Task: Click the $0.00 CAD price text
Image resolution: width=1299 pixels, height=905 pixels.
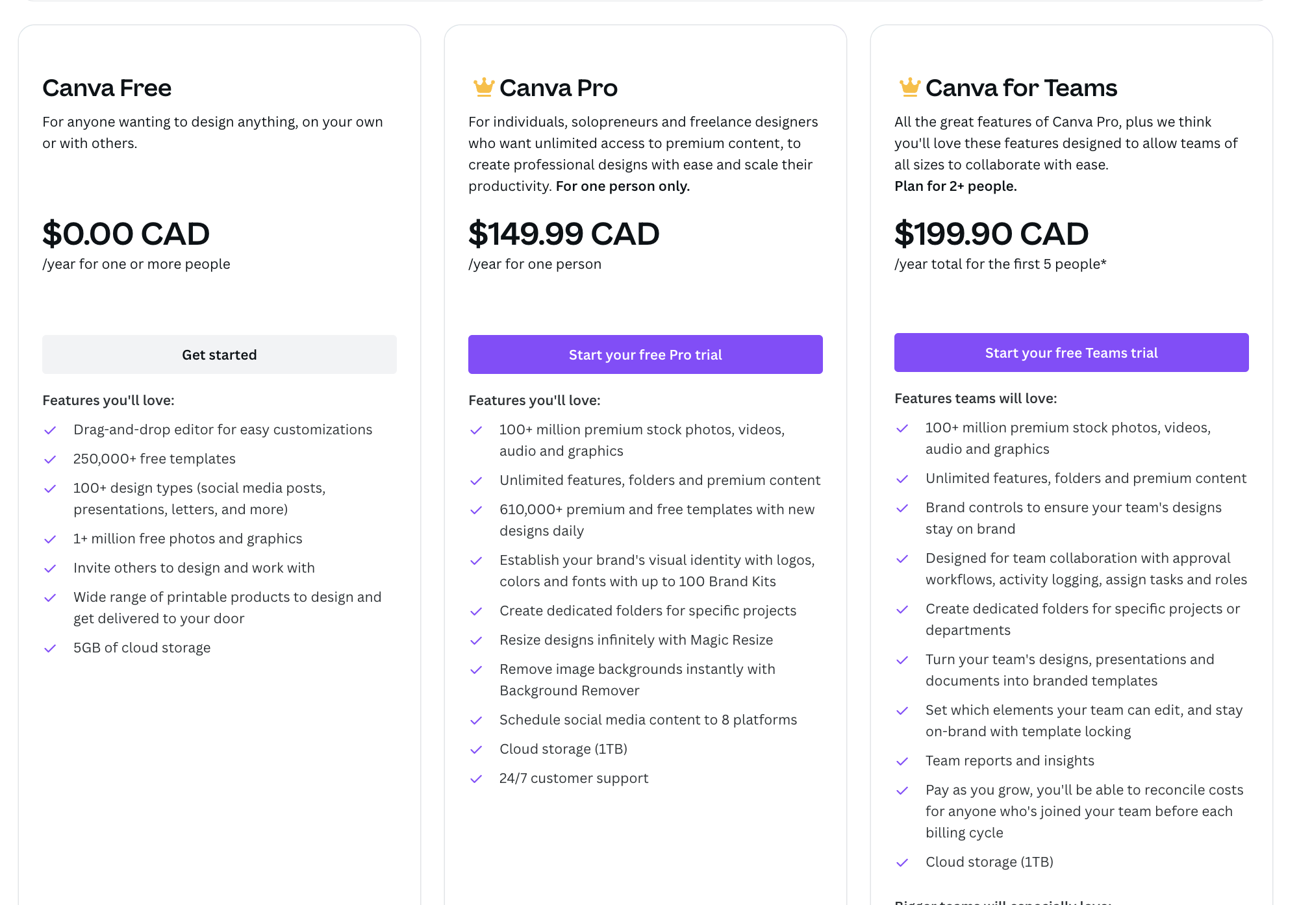Action: tap(126, 234)
